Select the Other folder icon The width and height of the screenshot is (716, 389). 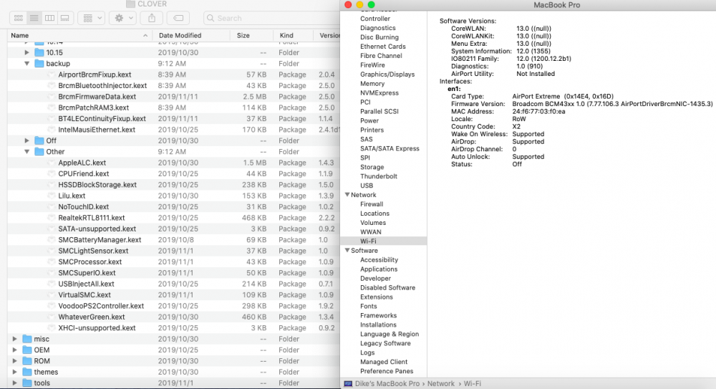(x=39, y=152)
